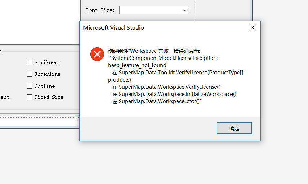This screenshot has width=308, height=184.
Task: Click the System.ComponentModel.LicenseException message line
Action: (164, 58)
